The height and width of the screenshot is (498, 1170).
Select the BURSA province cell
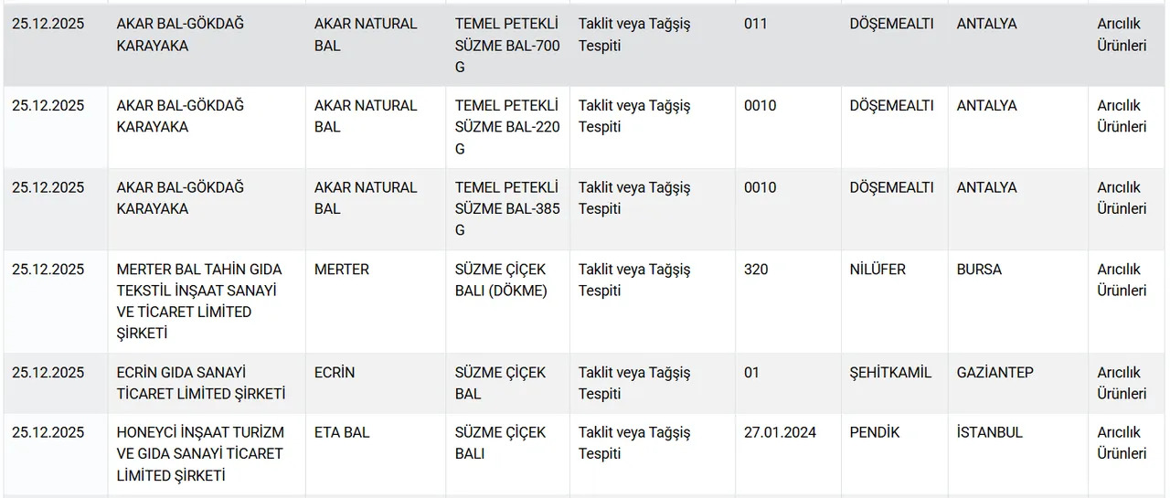[x=979, y=270]
